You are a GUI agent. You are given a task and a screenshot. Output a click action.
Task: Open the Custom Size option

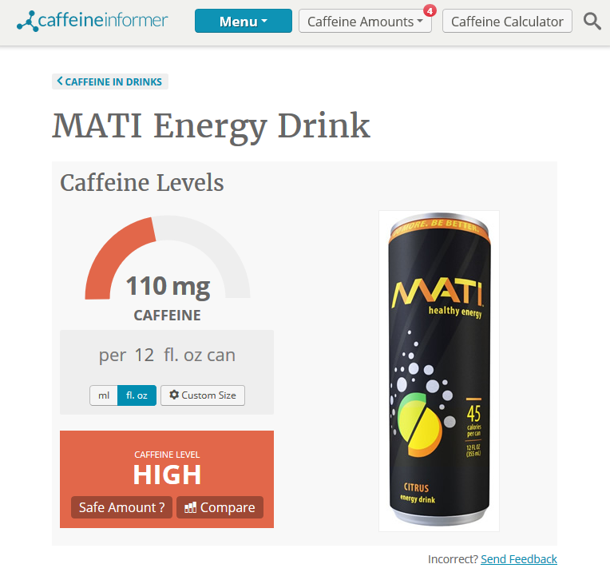click(x=203, y=395)
